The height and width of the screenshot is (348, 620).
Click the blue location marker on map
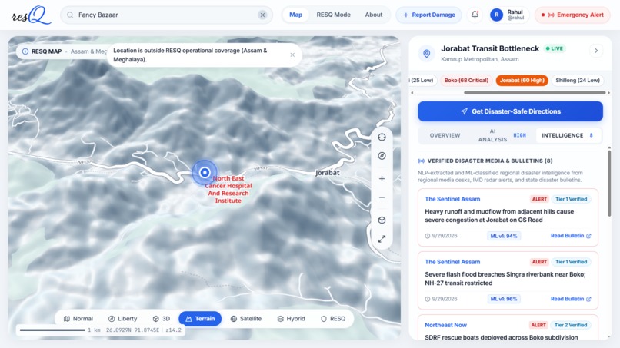(205, 172)
